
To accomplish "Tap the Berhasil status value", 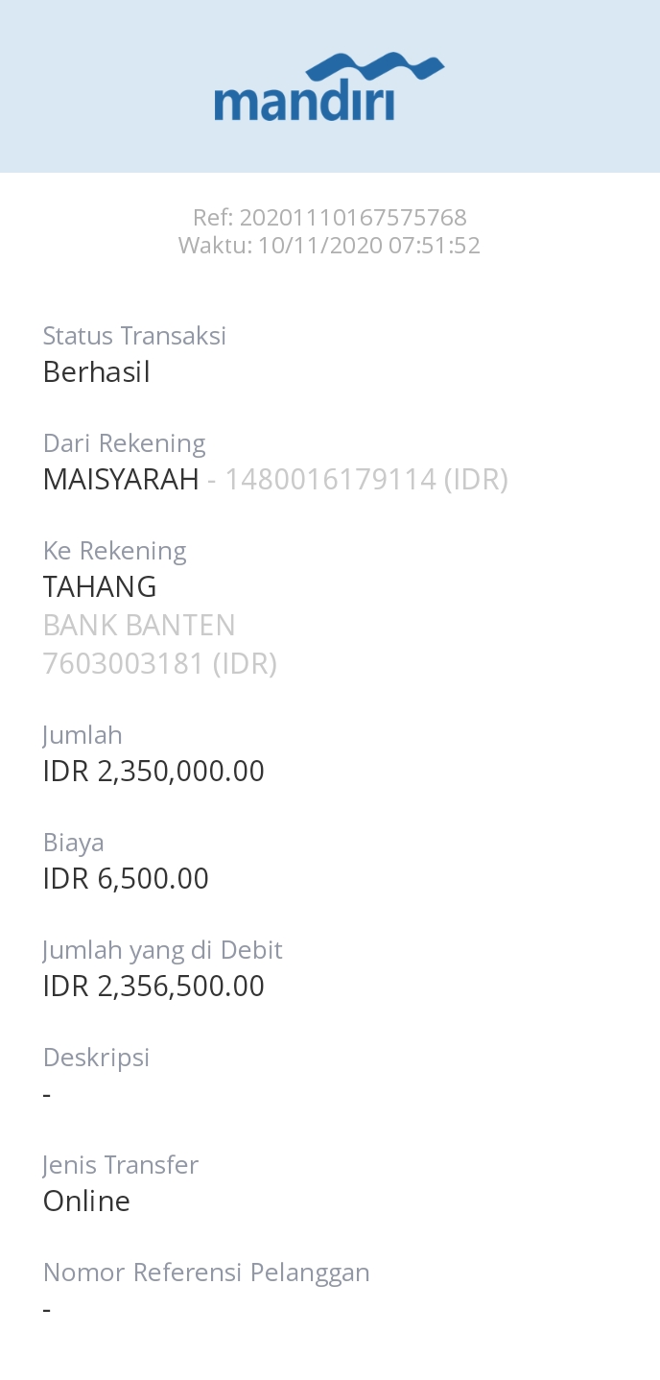I will tap(97, 372).
